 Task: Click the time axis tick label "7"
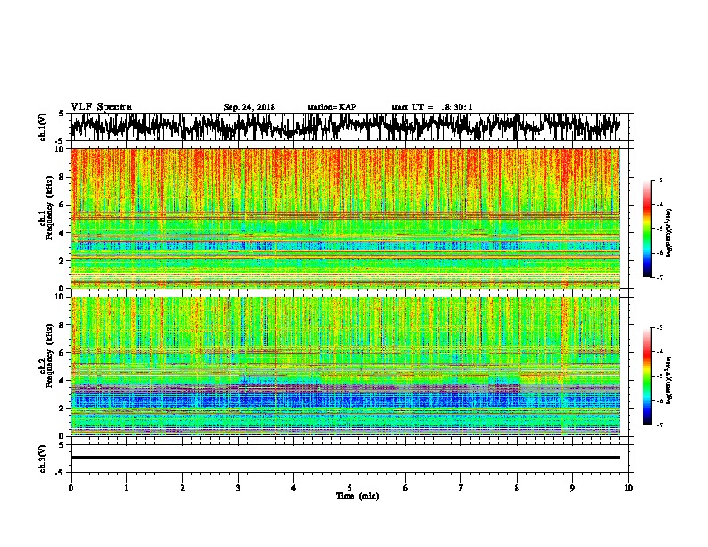pyautogui.click(x=461, y=488)
